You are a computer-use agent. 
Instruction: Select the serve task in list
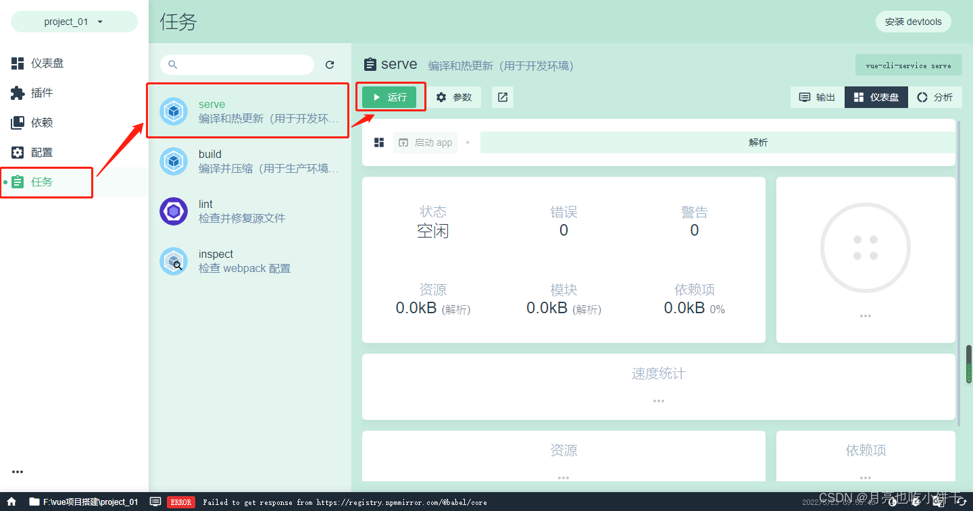click(x=249, y=111)
